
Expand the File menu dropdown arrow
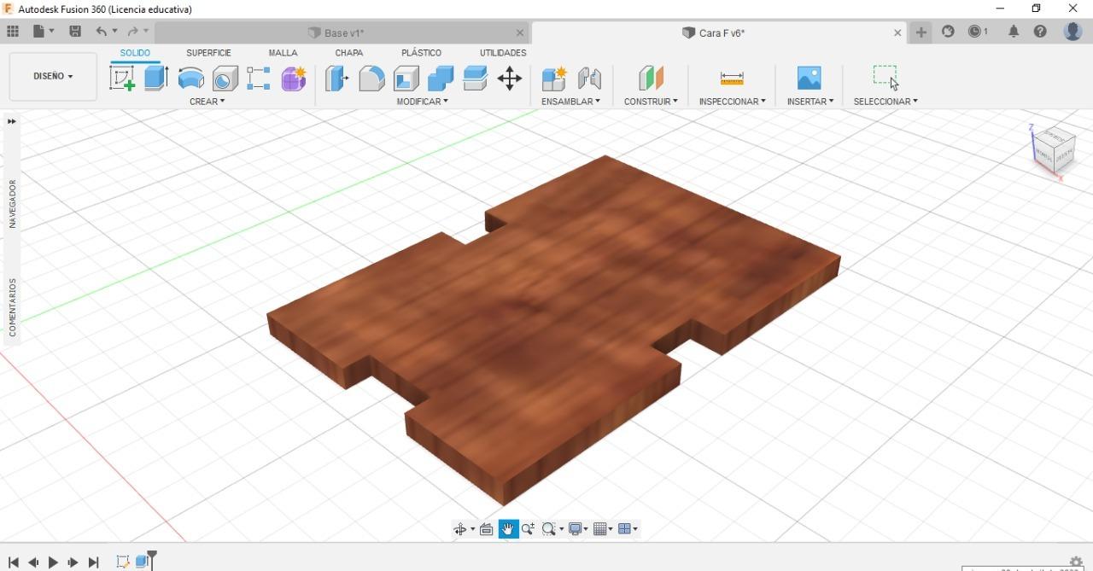point(52,32)
